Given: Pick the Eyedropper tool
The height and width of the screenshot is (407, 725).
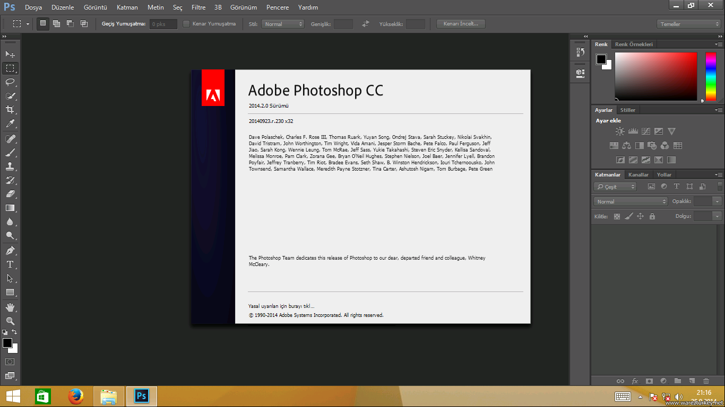Looking at the screenshot, I should (10, 124).
